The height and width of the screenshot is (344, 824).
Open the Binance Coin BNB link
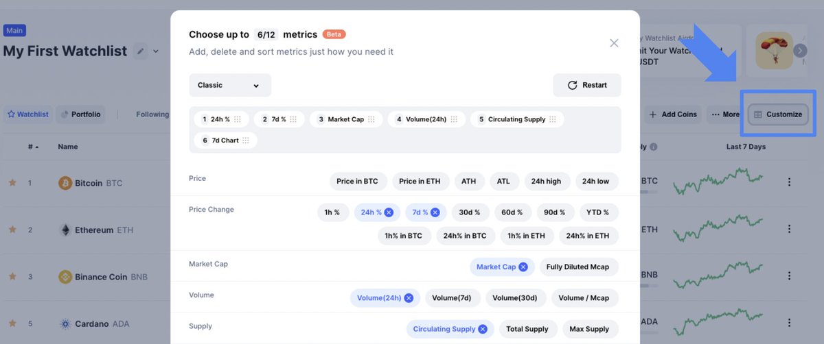coord(103,277)
